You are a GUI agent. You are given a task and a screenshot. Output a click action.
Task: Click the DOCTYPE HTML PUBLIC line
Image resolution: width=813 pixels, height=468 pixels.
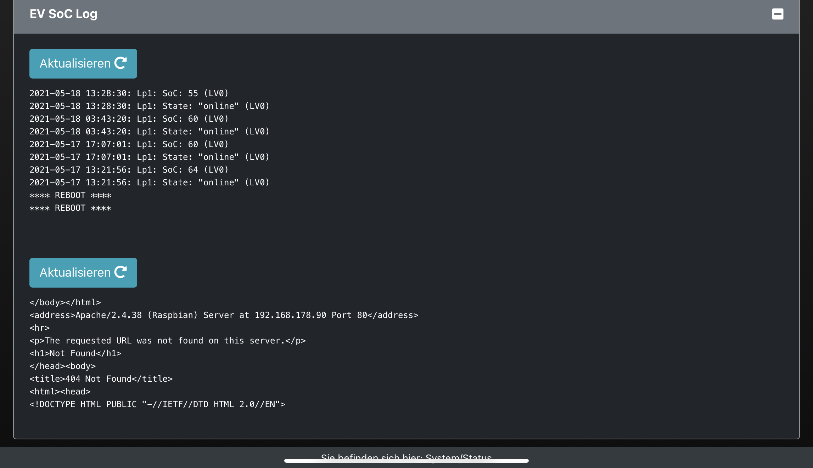click(157, 404)
